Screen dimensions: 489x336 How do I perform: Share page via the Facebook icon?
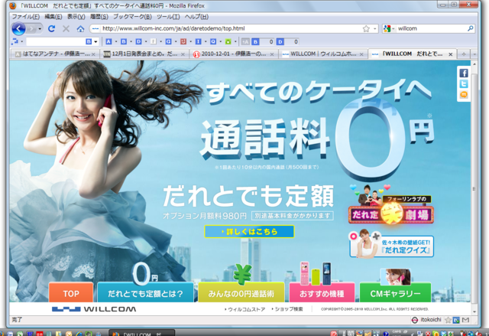(x=464, y=73)
